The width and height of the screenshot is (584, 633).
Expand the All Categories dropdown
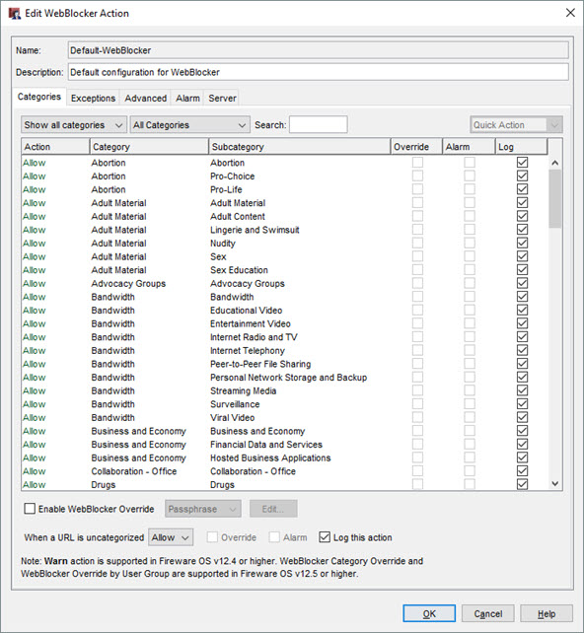click(x=189, y=125)
